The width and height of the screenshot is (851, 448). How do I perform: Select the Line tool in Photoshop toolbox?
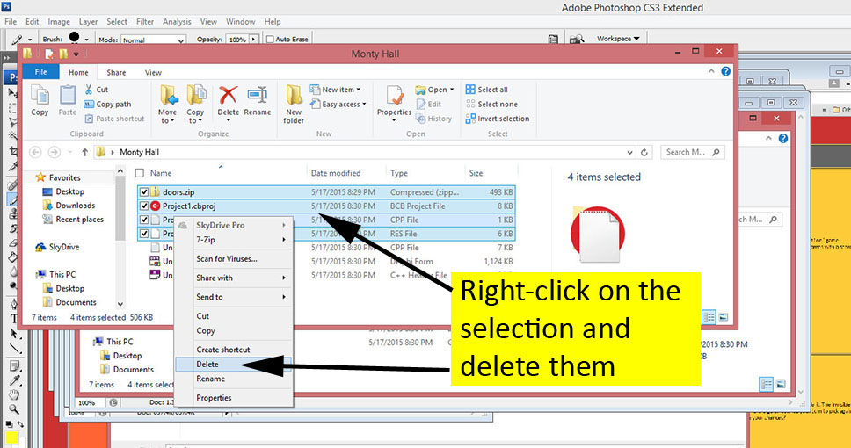13,350
